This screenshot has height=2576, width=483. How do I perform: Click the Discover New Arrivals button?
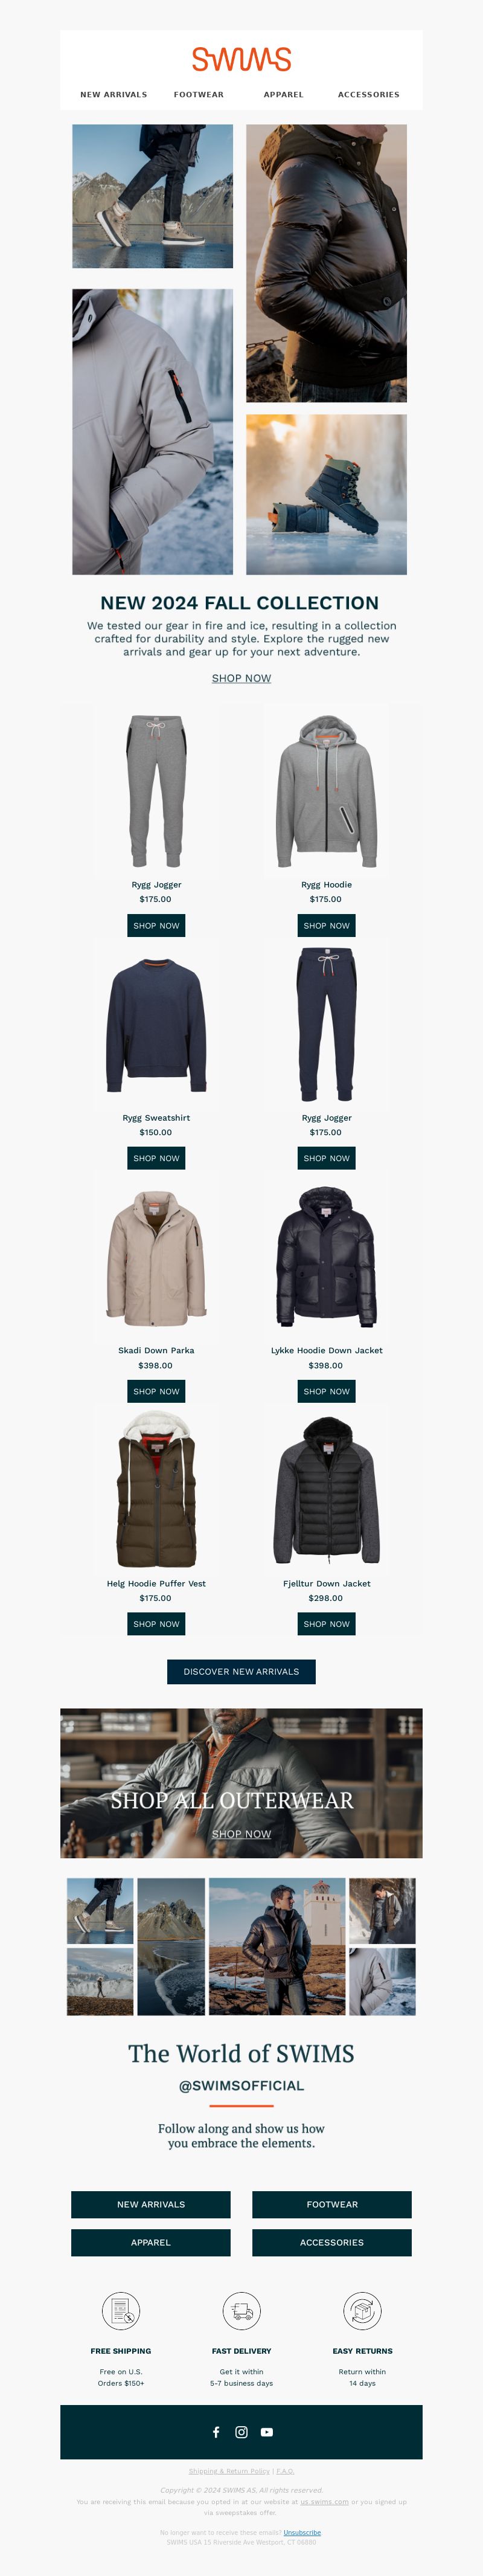[241, 1671]
